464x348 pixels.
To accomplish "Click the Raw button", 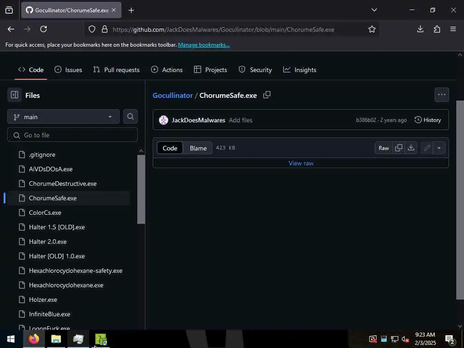I will [x=384, y=148].
